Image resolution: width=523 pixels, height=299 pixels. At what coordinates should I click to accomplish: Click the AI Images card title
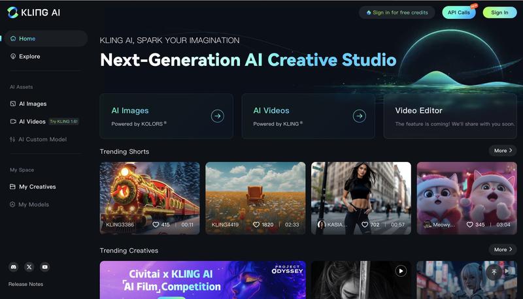tap(130, 110)
